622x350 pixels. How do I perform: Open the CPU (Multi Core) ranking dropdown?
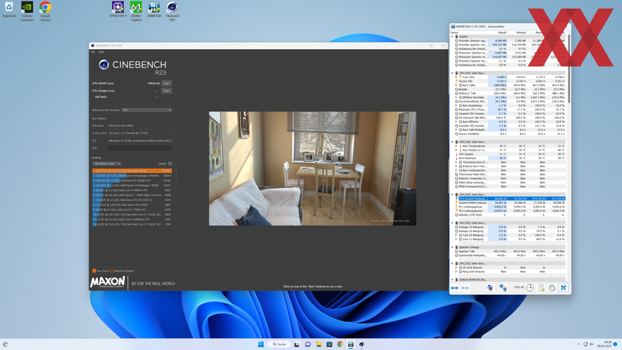tap(107, 164)
